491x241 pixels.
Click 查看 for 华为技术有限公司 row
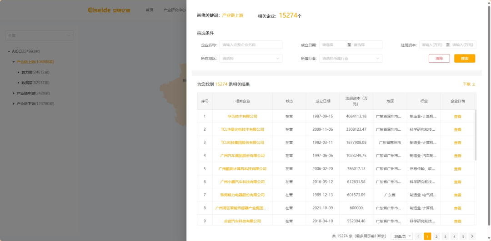(x=457, y=117)
